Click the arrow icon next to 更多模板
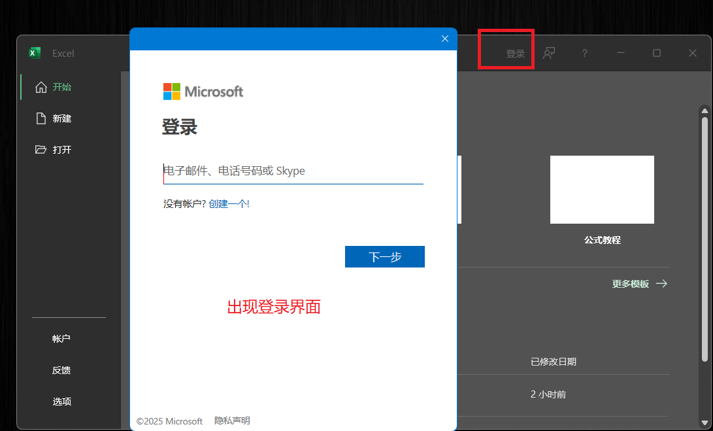The width and height of the screenshot is (713, 431). [x=661, y=284]
